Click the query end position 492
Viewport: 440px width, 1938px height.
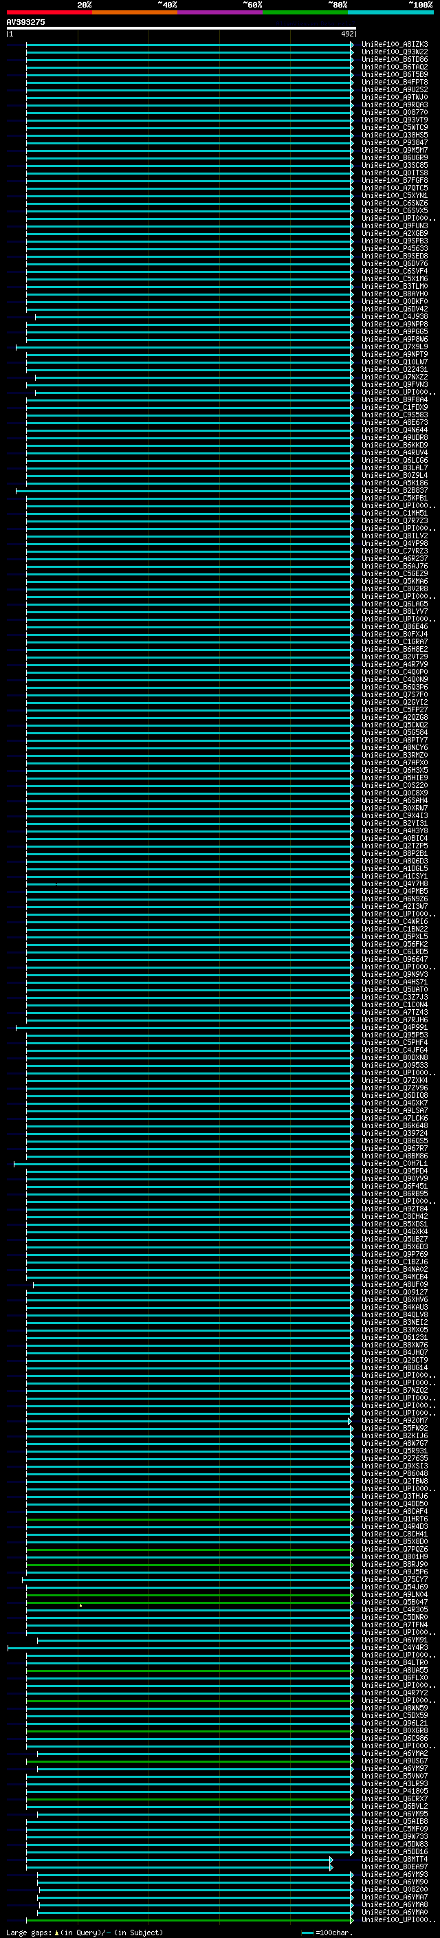pos(346,34)
